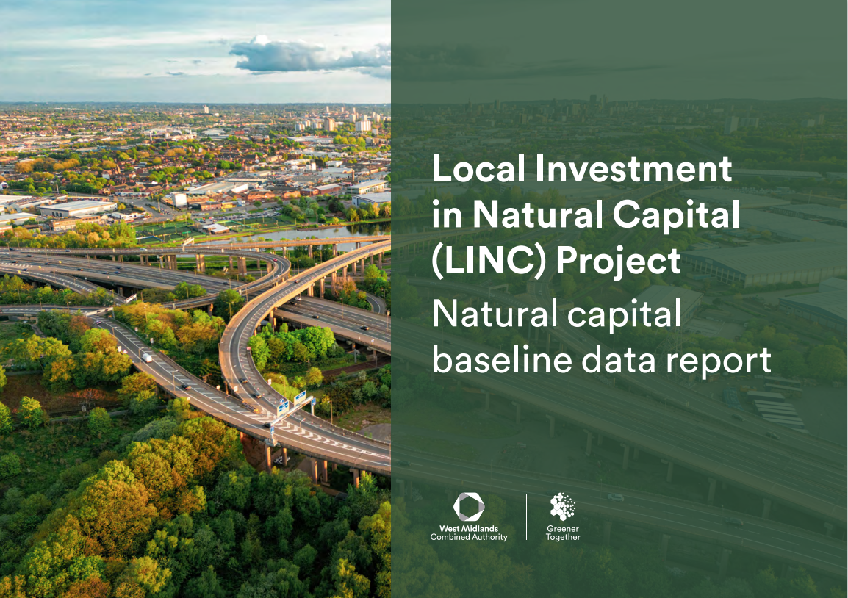Click the large white-roofed warehouse at left
Image resolution: width=848 pixels, height=598 pixels.
point(77,208)
